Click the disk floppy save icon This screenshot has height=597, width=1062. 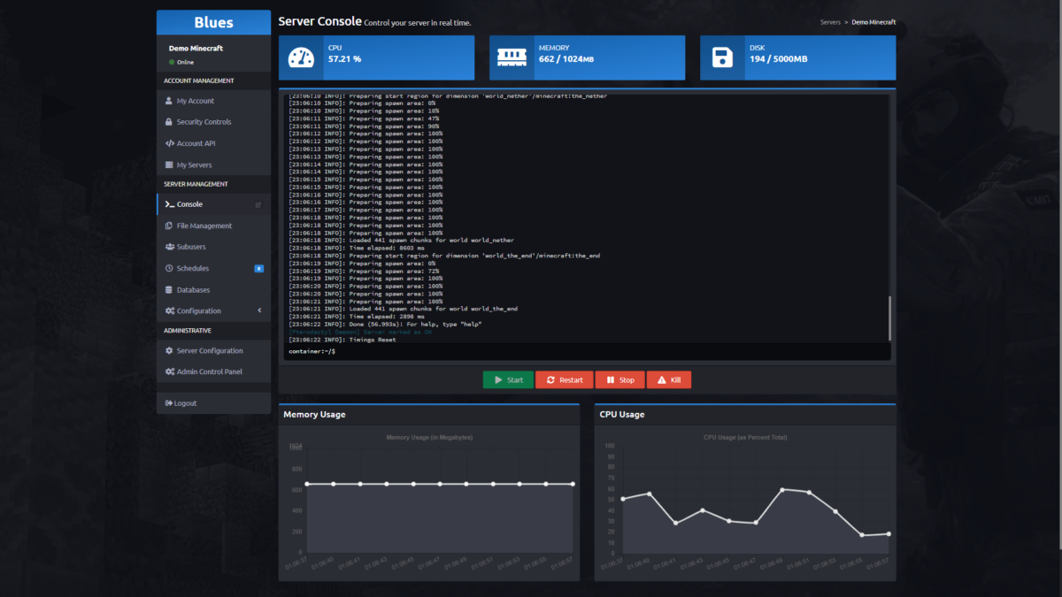click(x=722, y=58)
